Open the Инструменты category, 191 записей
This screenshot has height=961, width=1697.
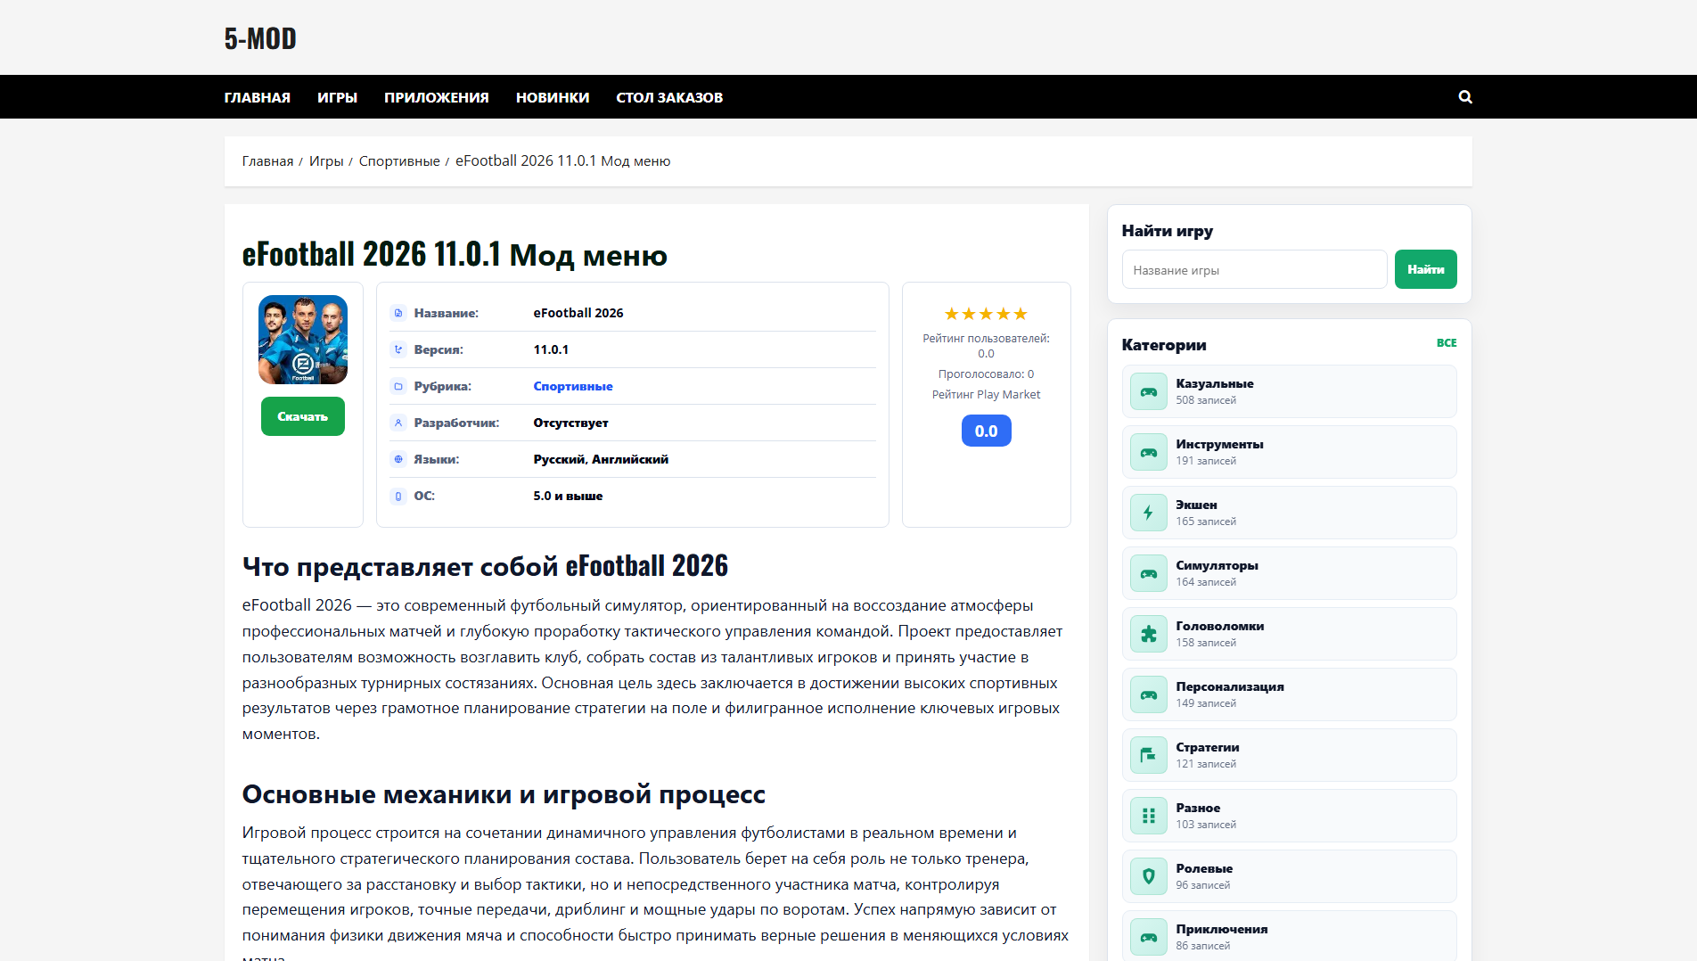[x=1290, y=453]
